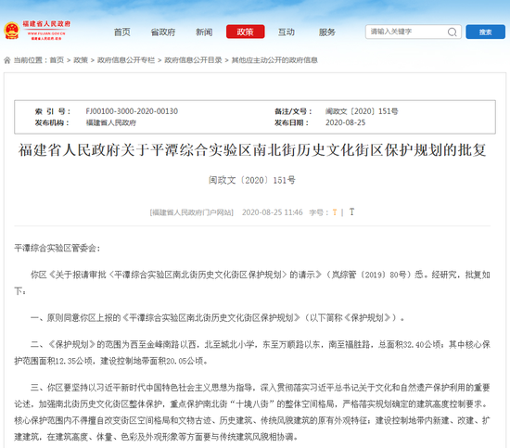Open the red 政策 navigation tab
This screenshot has height=448, width=510.
pyautogui.click(x=245, y=32)
